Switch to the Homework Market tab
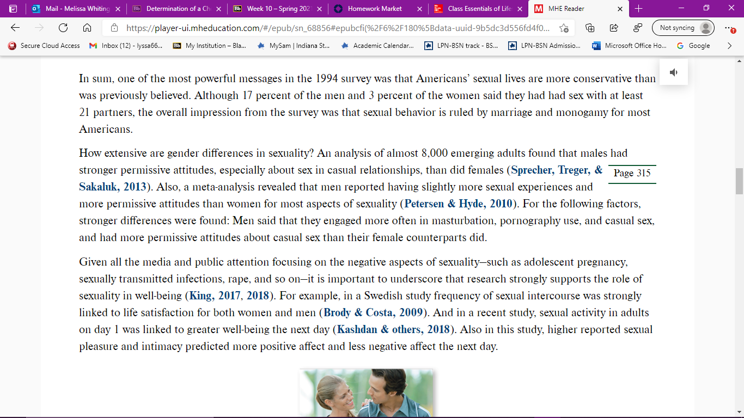This screenshot has width=744, height=418. pos(376,9)
